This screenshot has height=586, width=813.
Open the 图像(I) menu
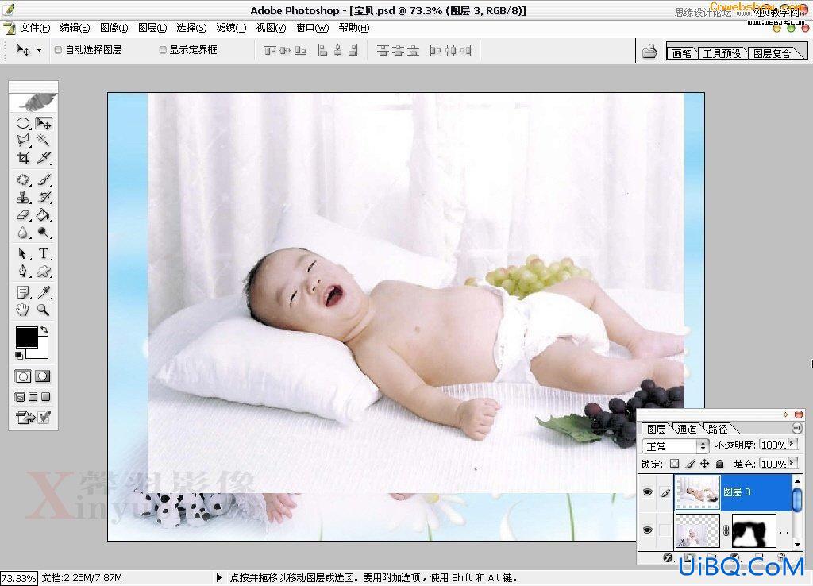point(114,28)
